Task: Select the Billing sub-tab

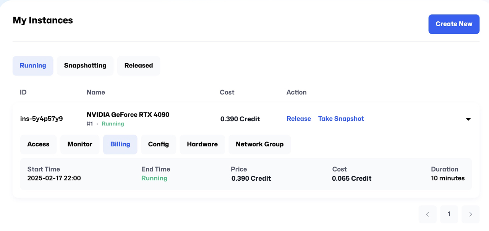Action: coord(120,144)
